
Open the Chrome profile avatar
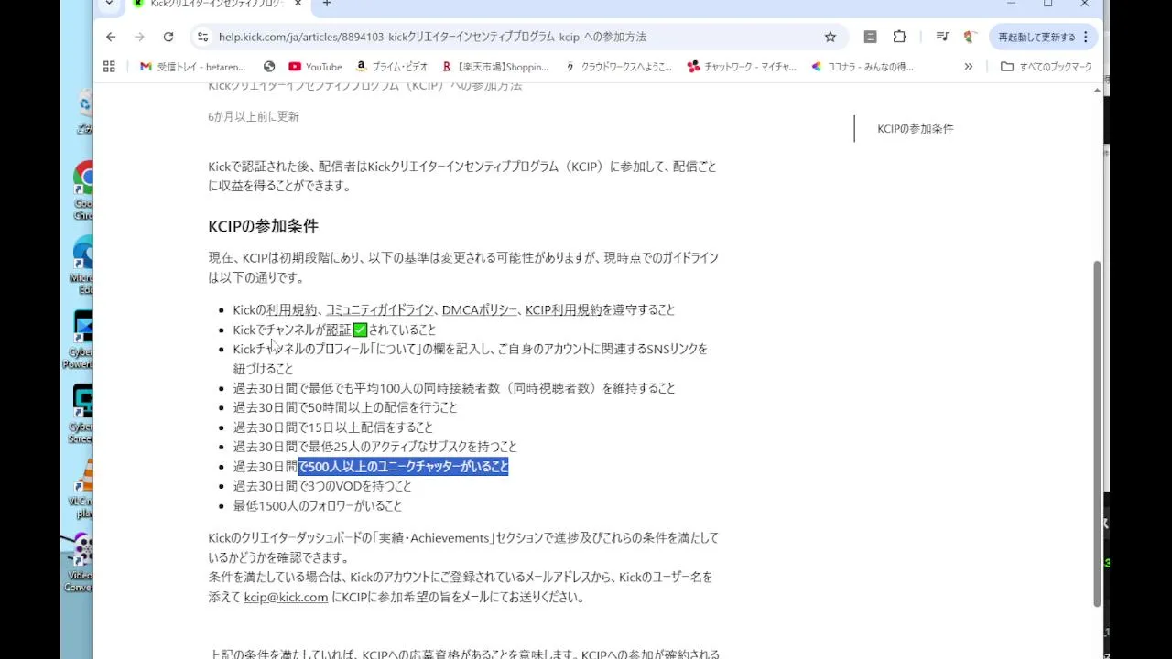tap(969, 37)
